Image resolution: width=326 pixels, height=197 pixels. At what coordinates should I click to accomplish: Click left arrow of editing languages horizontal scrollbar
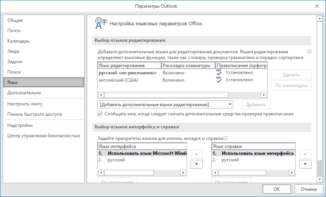[x=101, y=95]
